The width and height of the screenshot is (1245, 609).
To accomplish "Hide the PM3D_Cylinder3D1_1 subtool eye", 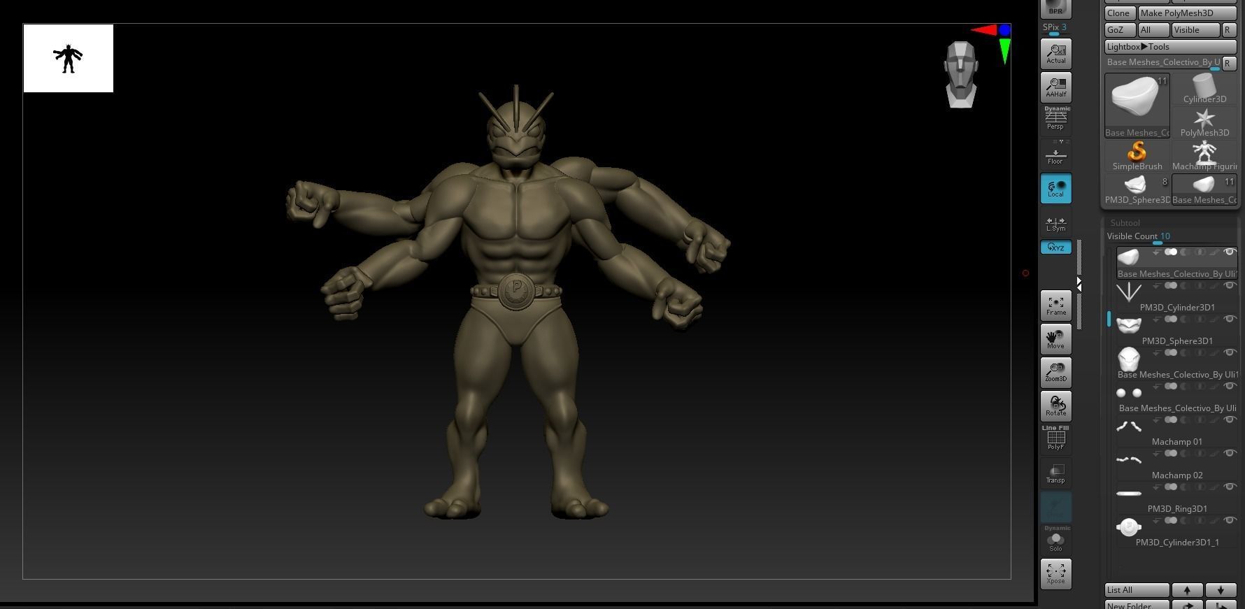I will point(1230,520).
